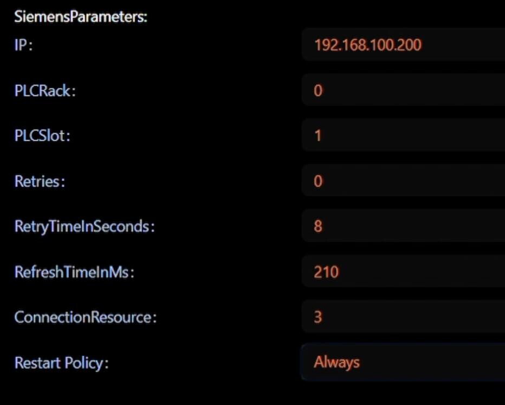Click the SiemensParameters section heading
Screen dimensions: 505x405
point(81,17)
